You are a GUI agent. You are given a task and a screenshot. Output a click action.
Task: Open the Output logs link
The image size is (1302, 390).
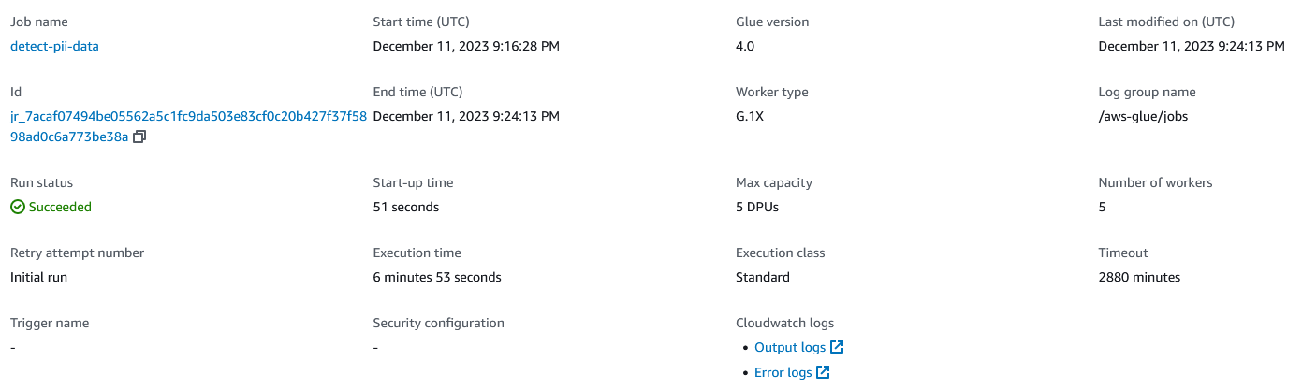click(790, 347)
